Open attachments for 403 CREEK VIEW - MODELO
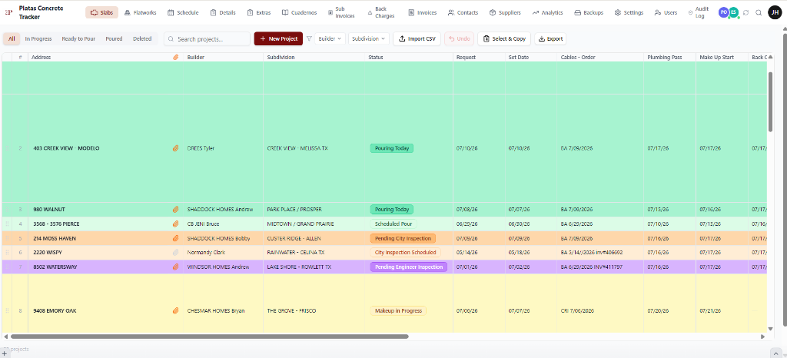This screenshot has width=787, height=358. (176, 148)
